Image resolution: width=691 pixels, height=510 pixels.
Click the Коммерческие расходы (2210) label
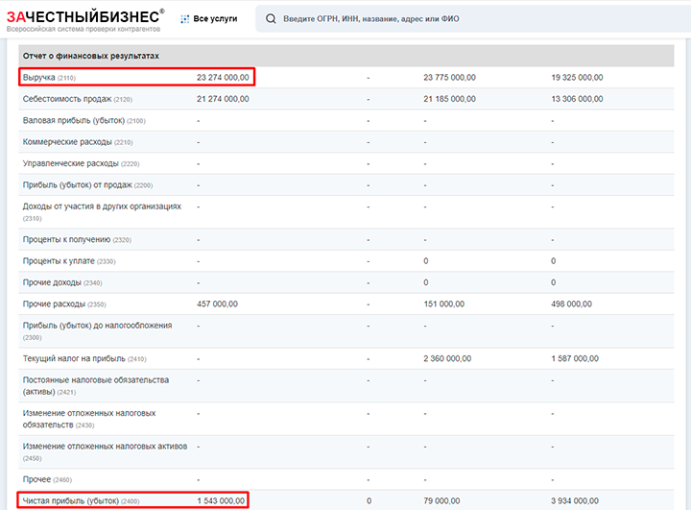(x=78, y=142)
